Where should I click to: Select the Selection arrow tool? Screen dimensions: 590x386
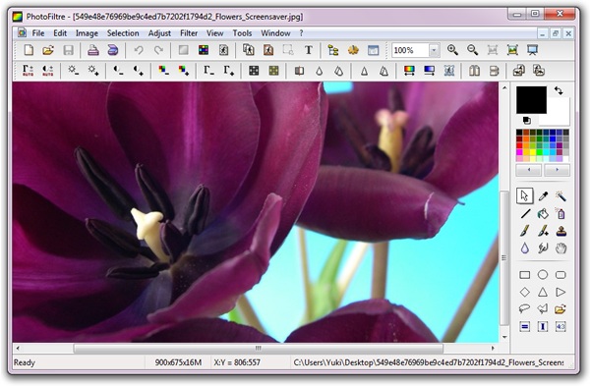click(524, 195)
